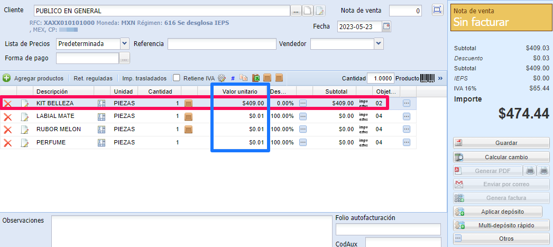Edit the LABIAL MATE product line
553x247 pixels.
24,116
